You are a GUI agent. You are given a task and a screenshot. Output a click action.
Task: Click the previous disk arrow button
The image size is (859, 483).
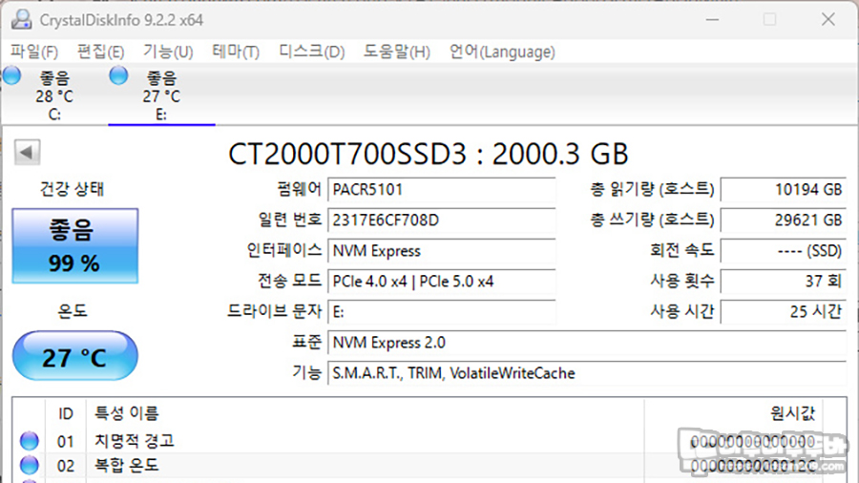point(27,152)
